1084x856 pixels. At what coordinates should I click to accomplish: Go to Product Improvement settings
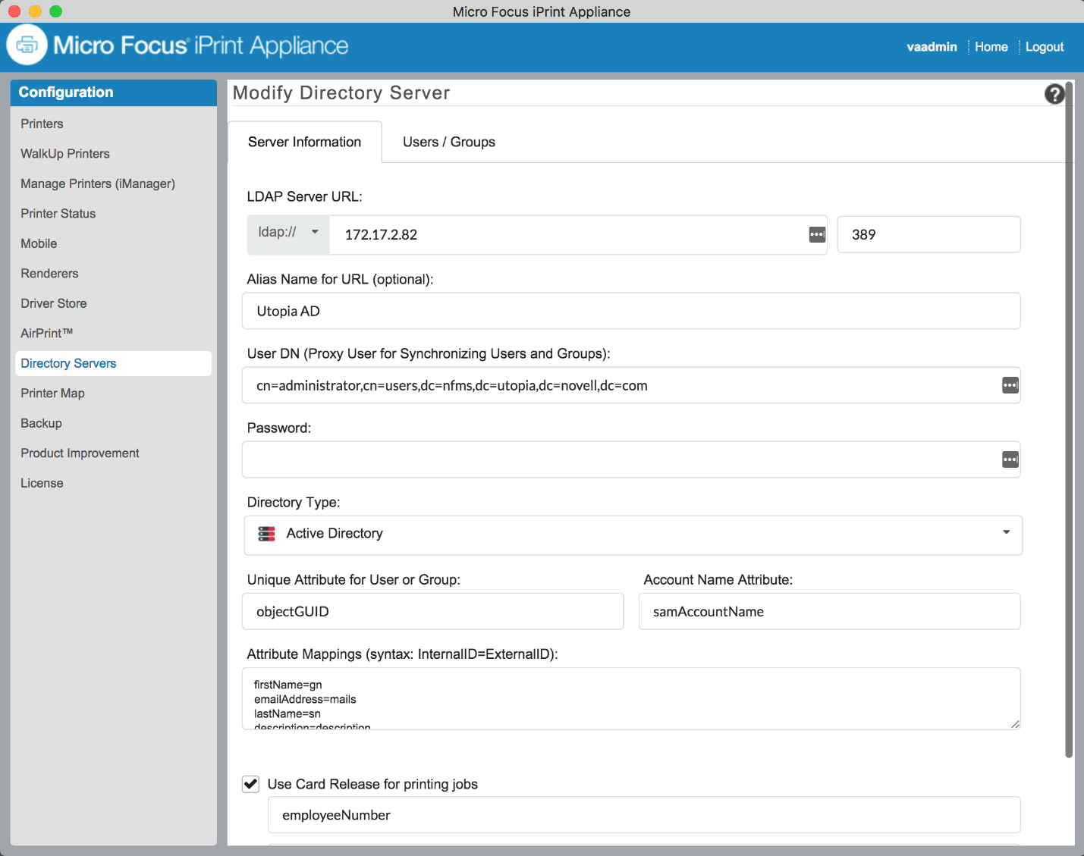(x=80, y=453)
